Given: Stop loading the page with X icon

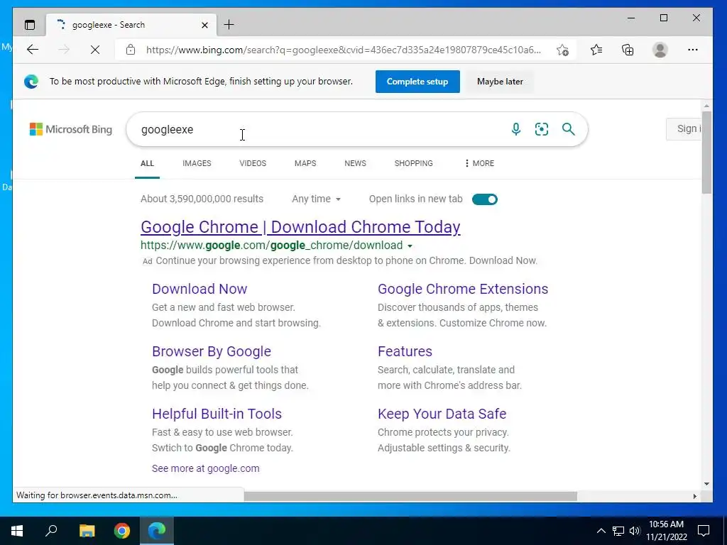Looking at the screenshot, I should point(95,50).
